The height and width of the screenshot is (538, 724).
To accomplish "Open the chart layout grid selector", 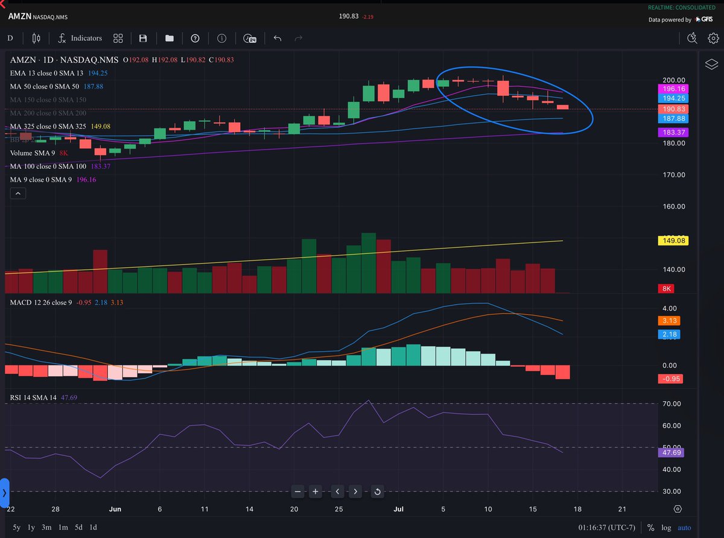I will pos(118,38).
